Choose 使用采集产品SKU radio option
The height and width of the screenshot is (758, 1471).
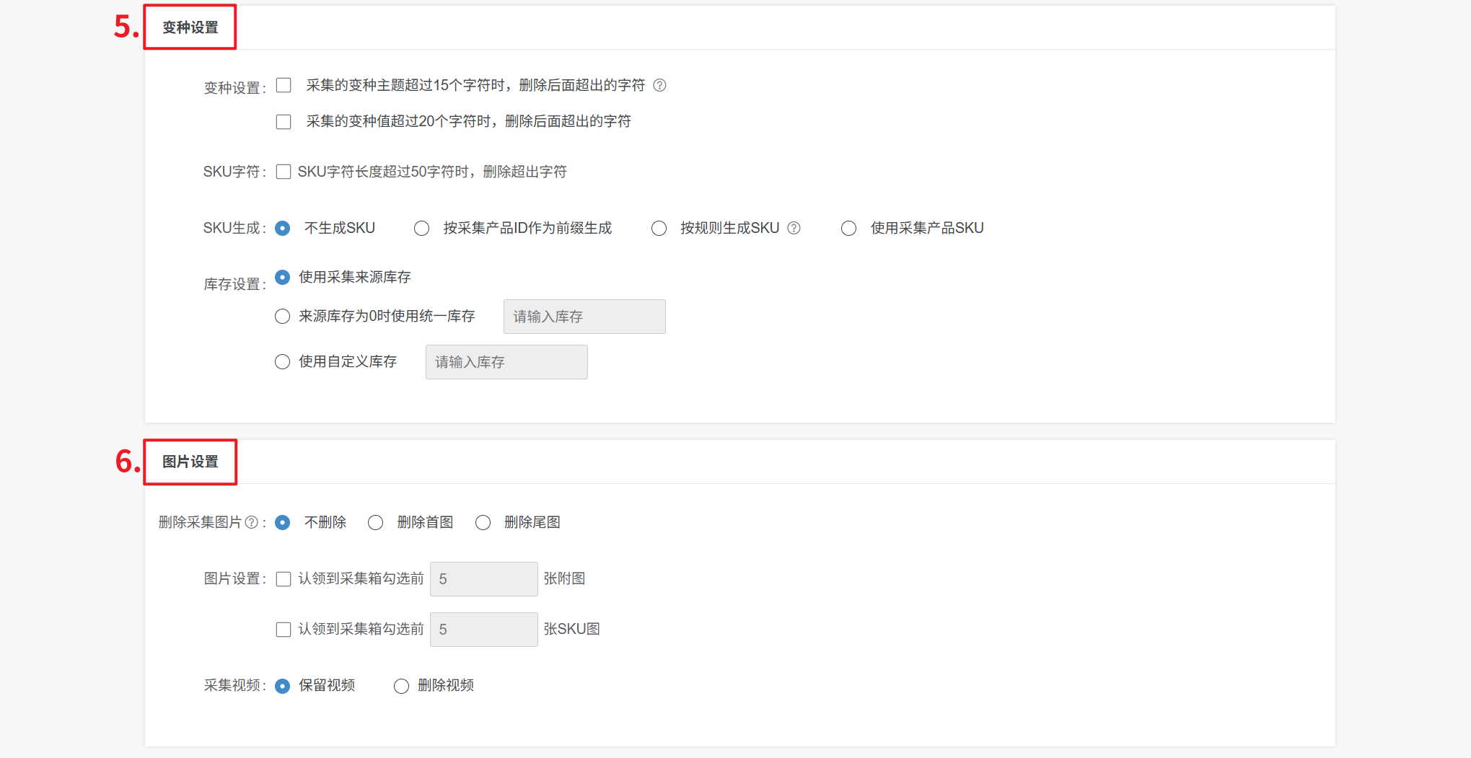pos(848,229)
